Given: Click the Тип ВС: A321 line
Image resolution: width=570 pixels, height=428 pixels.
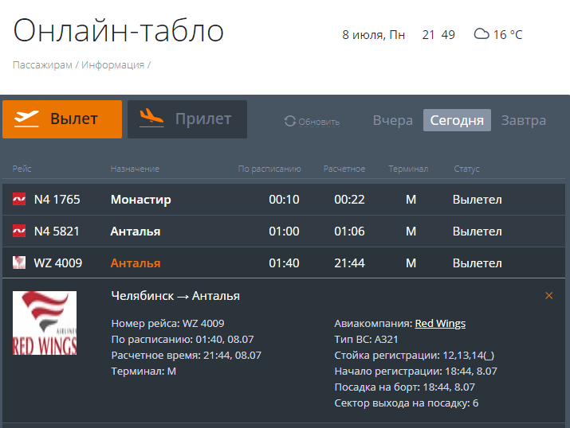Looking at the screenshot, I should pyautogui.click(x=366, y=339).
